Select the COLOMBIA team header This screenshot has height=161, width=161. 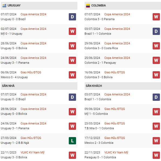point(123,6)
